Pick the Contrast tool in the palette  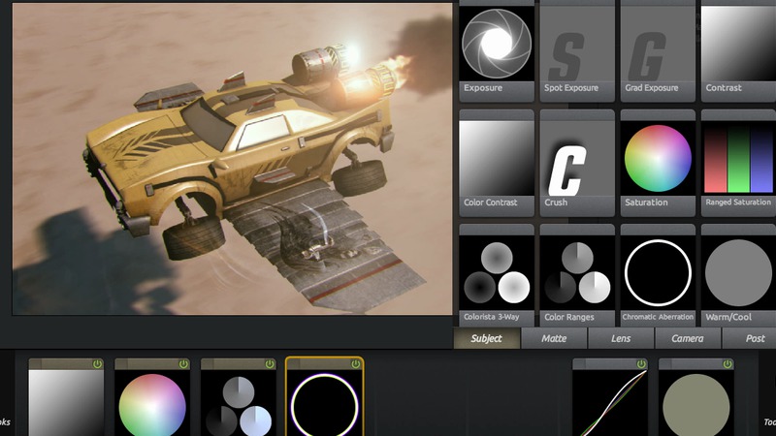pos(738,49)
